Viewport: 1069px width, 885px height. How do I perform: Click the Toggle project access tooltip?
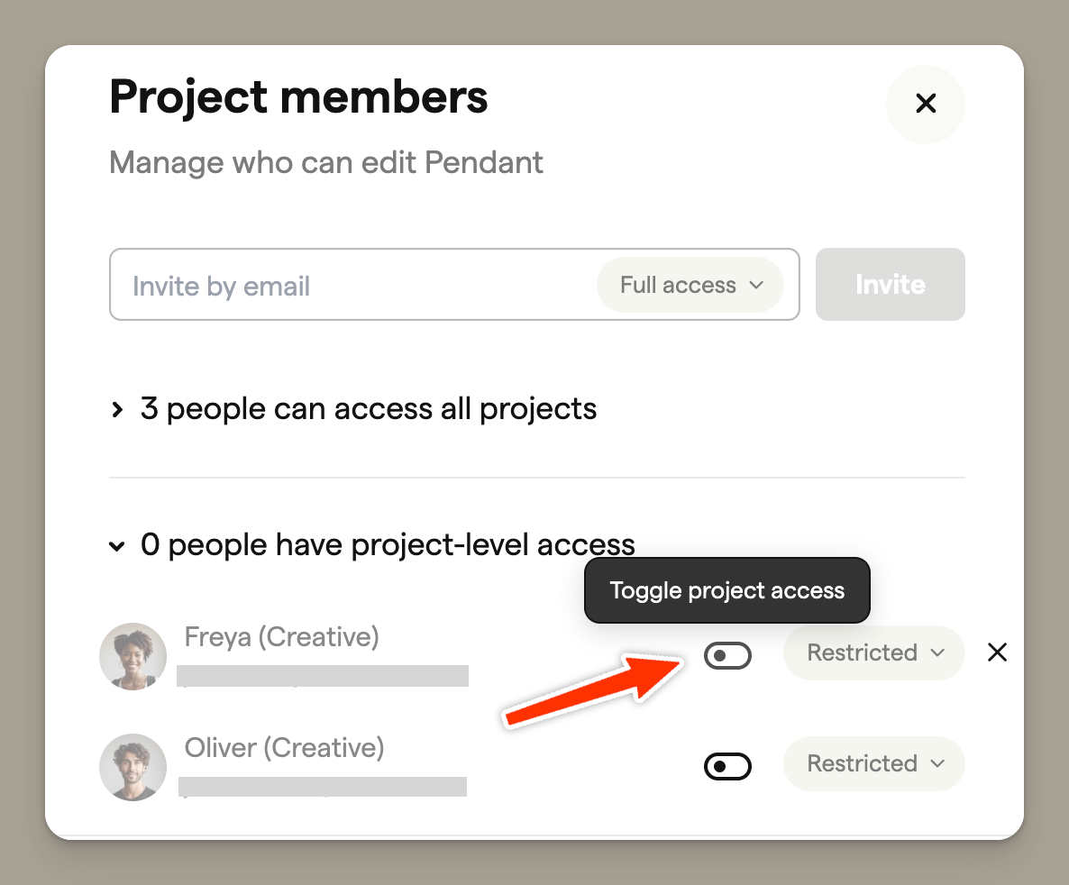coord(726,591)
